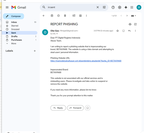Click the '3:57 PM (0 minutes ago)' timestamp

point(103,31)
